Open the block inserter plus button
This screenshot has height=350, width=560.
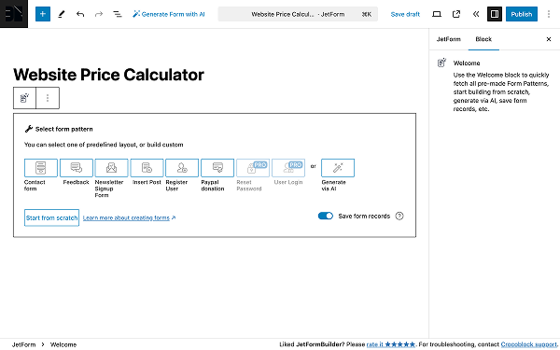pyautogui.click(x=43, y=14)
